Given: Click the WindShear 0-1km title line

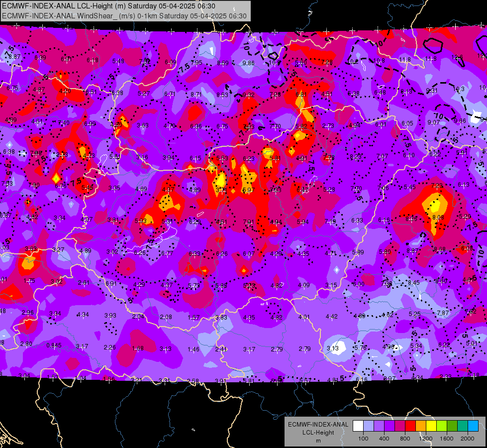Looking at the screenshot, I should pos(124,16).
